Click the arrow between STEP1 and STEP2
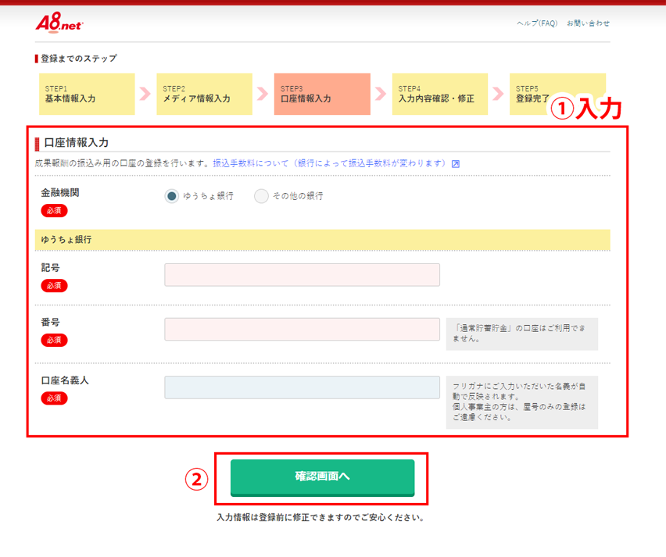Image resolution: width=666 pixels, height=557 pixels. [145, 95]
